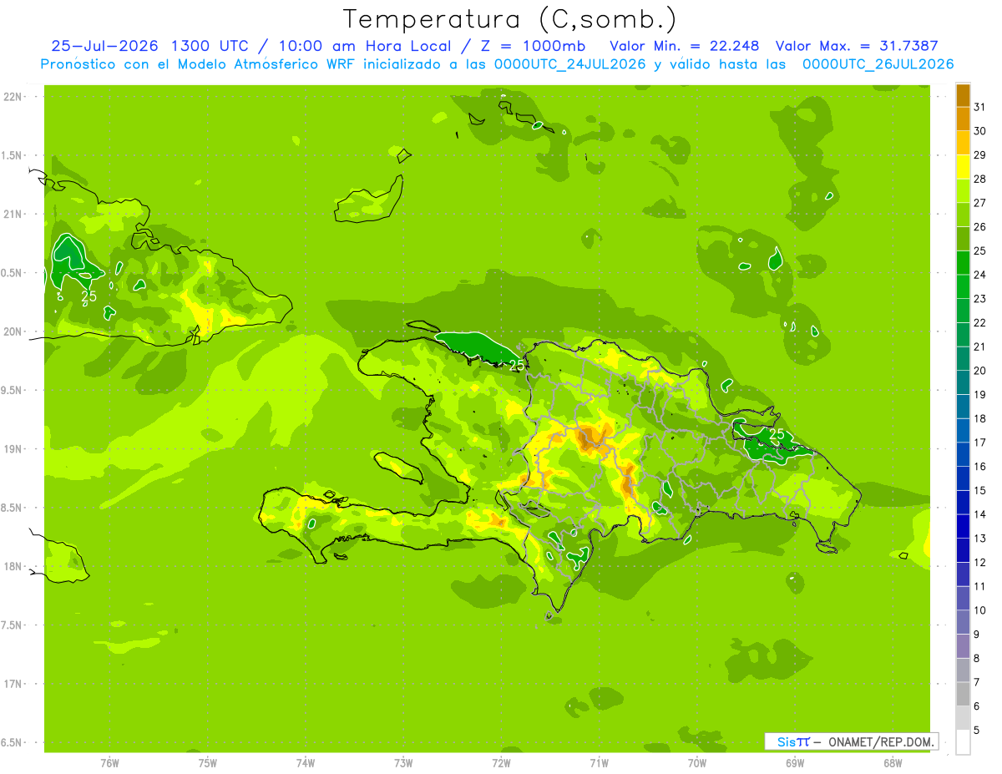Image resolution: width=1002 pixels, height=774 pixels.
Task: Click the longitude label "74W"
Action: (306, 762)
